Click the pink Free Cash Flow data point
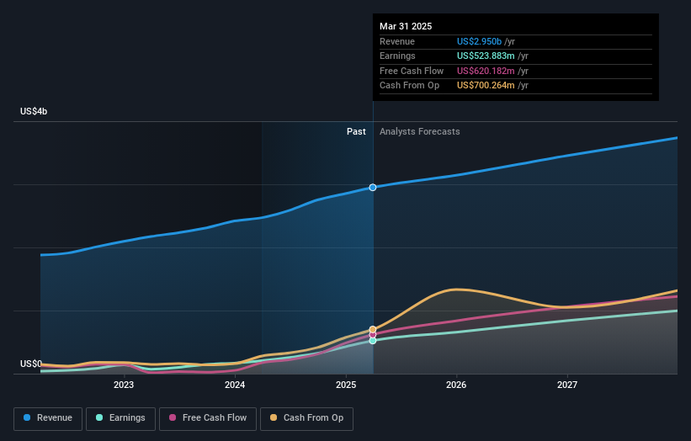 pos(373,335)
